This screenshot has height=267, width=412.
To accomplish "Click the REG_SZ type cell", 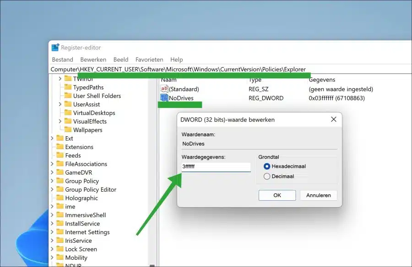I will (259, 89).
